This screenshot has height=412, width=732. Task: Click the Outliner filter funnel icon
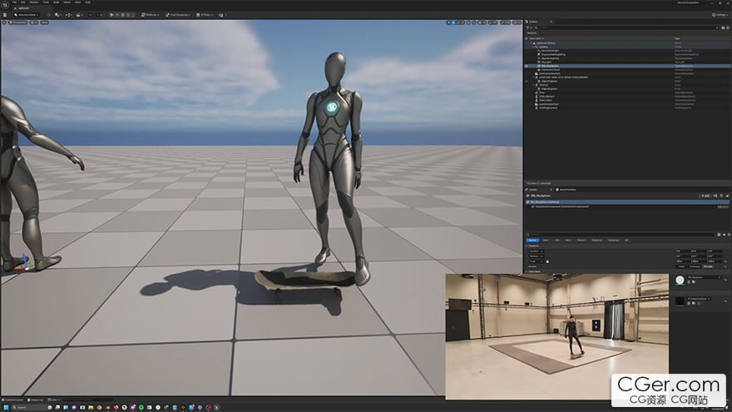[x=528, y=28]
